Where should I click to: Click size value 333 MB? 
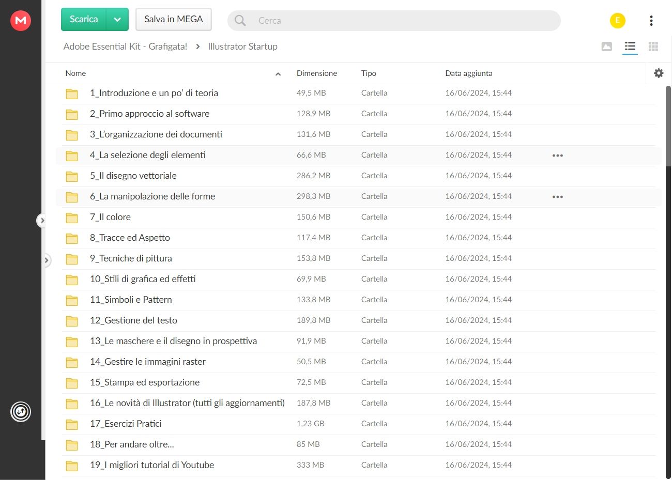tap(310, 465)
